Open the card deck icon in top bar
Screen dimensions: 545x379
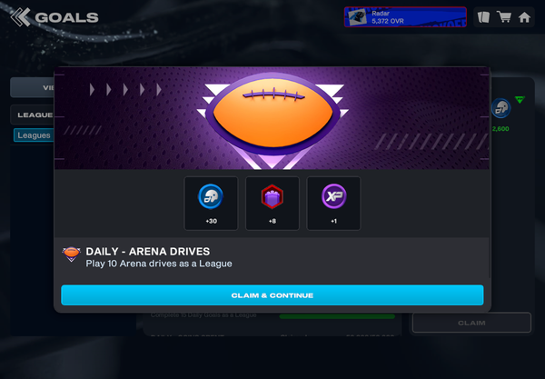(x=483, y=17)
